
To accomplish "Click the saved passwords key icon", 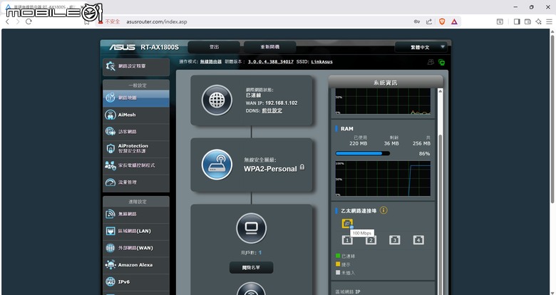I will coord(417,21).
